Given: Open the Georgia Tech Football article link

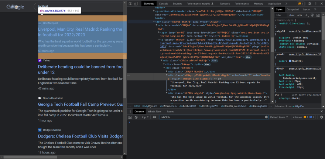Looking at the screenshot, I should click(81, 104).
